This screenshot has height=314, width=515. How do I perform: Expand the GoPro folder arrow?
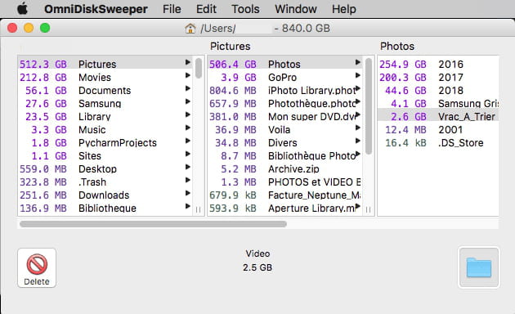pos(358,75)
